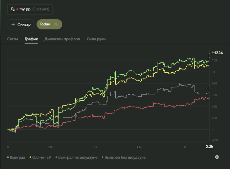Click the green dot beside Выиграл
The height and width of the screenshot is (169, 230).
point(8,157)
